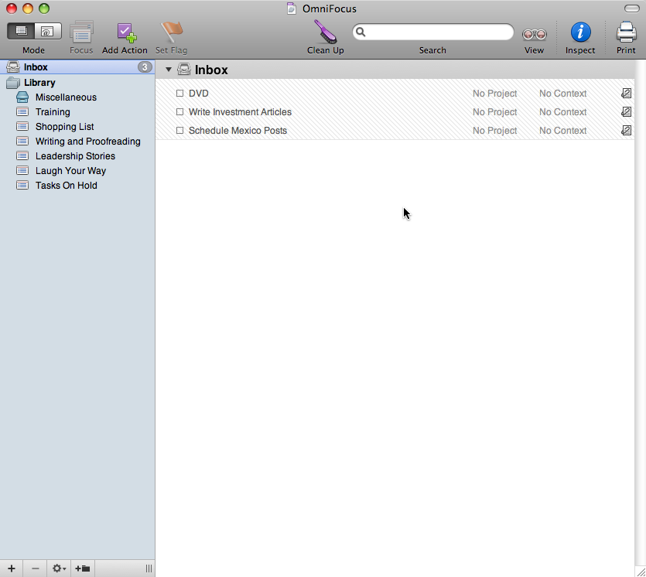Open Writing and Proofreading project
646x577 pixels.
tap(77, 142)
